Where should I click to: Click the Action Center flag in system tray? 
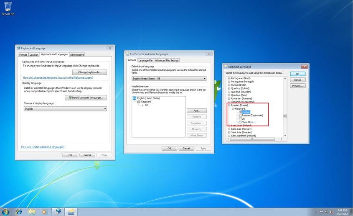321,212
